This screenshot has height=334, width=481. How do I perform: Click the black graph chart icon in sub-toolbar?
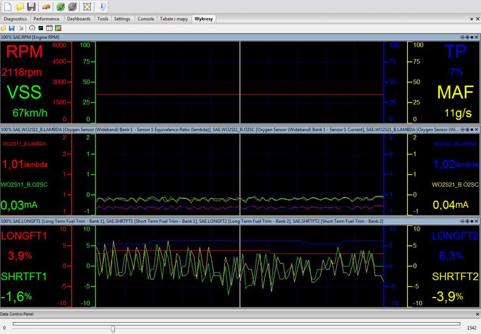click(41, 28)
